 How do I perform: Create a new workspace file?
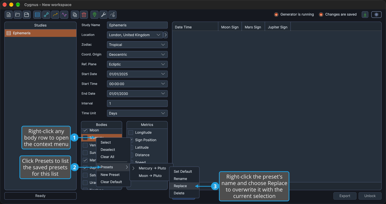[x=9, y=15]
